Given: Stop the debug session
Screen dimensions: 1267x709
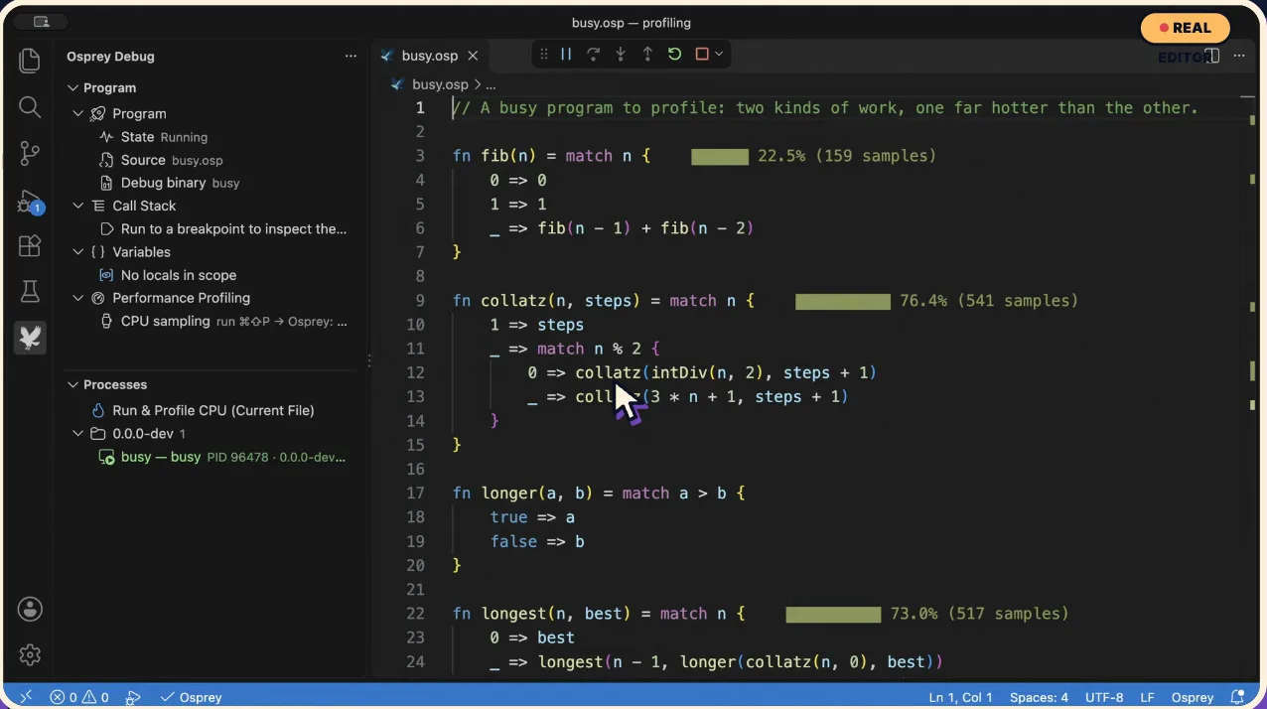Looking at the screenshot, I should click(x=702, y=55).
